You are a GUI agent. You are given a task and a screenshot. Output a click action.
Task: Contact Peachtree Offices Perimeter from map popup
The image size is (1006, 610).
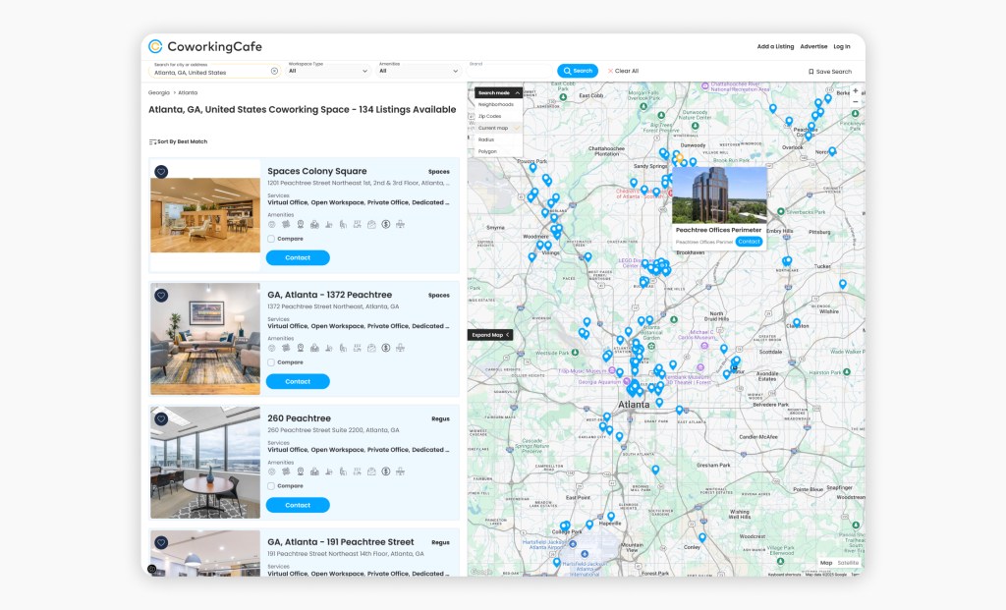tap(749, 242)
